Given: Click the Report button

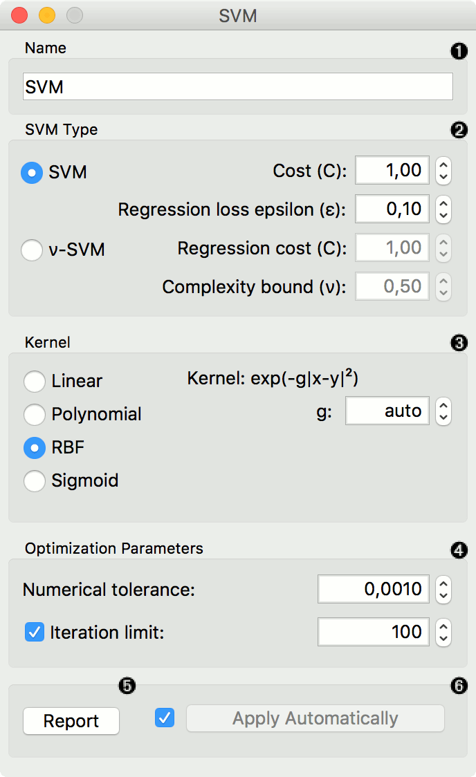Looking at the screenshot, I should [71, 721].
